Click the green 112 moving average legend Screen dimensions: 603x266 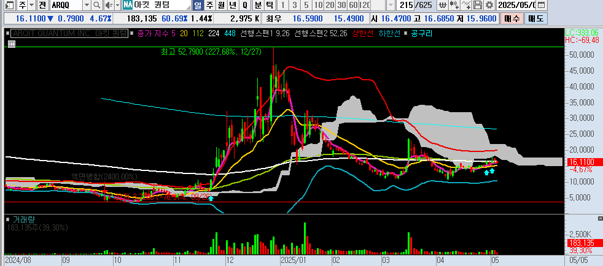point(198,33)
